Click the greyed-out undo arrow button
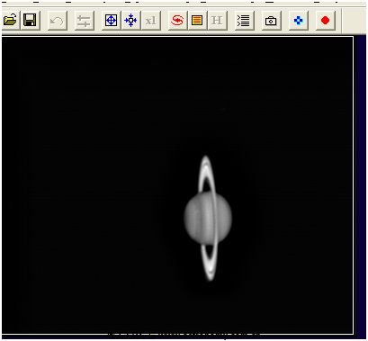This screenshot has height=341, width=368. (x=57, y=21)
